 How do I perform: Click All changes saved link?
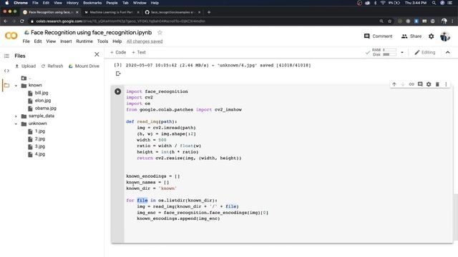pos(145,41)
